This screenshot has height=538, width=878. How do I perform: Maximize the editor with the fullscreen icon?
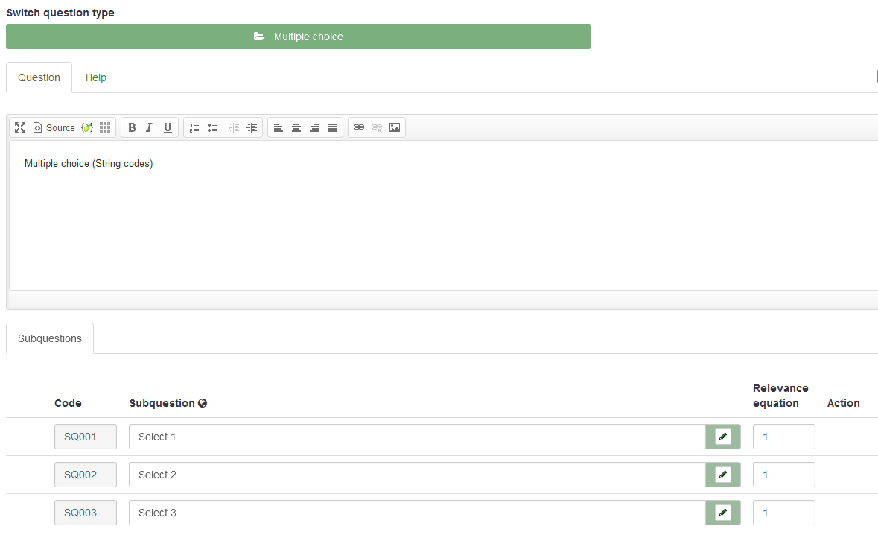point(19,127)
